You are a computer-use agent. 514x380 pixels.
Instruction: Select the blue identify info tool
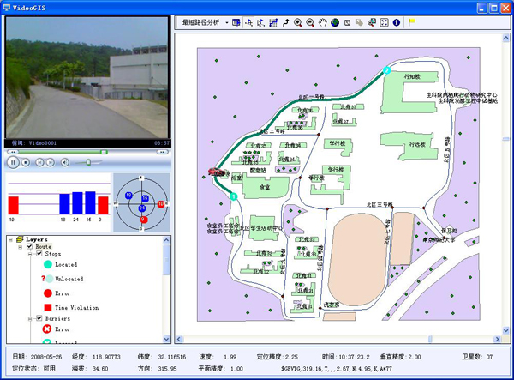397,22
